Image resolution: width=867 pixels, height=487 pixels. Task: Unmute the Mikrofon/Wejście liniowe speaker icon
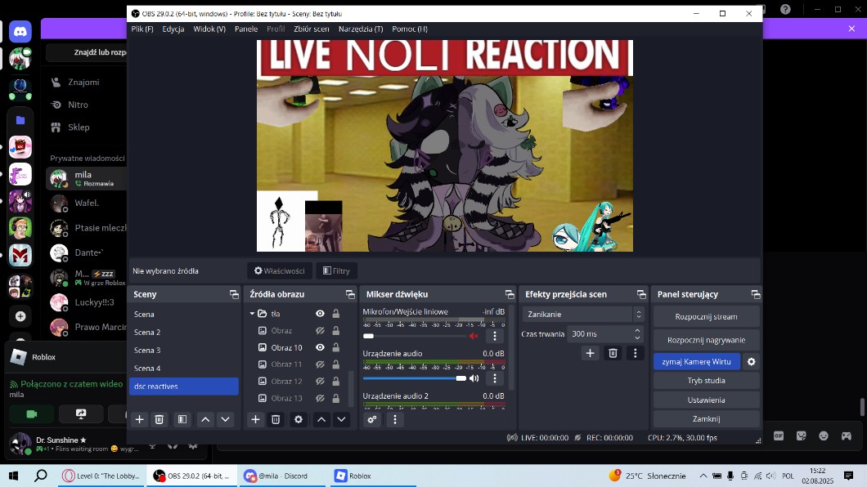pos(474,336)
